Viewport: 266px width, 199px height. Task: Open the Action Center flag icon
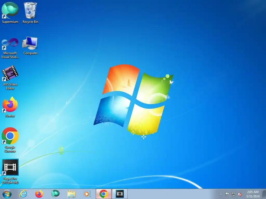click(x=227, y=194)
